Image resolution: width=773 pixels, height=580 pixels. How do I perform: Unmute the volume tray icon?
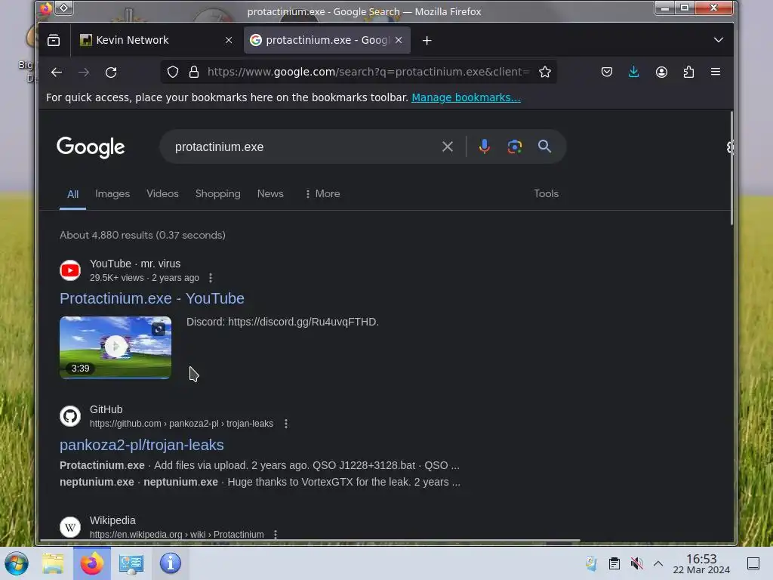636,563
